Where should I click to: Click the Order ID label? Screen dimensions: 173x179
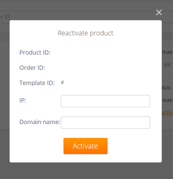click(x=32, y=68)
